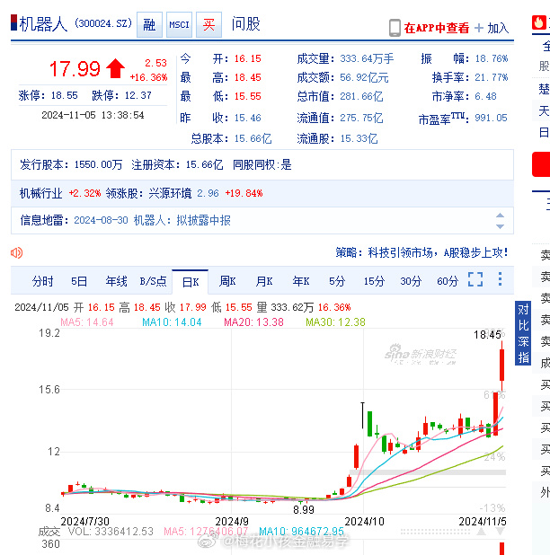The height and width of the screenshot is (555, 550).
Task: Click the speaker announcement icon
Action: (x=17, y=252)
